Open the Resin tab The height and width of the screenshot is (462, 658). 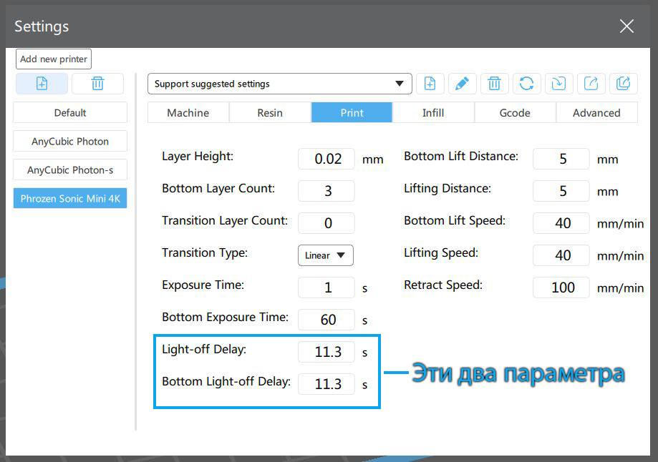click(270, 113)
